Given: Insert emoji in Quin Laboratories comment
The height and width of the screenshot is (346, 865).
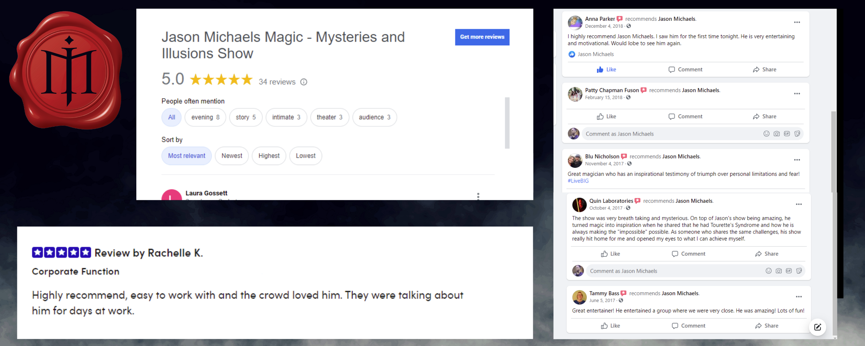Looking at the screenshot, I should 768,271.
